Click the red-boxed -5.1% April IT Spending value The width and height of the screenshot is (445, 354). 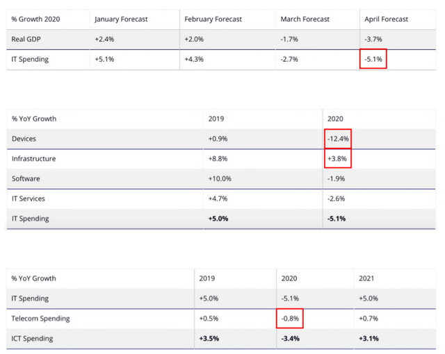coord(373,59)
